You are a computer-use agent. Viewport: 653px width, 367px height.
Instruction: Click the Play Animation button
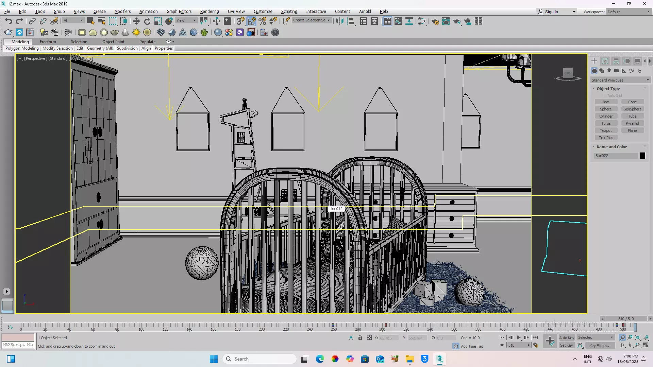click(x=518, y=337)
